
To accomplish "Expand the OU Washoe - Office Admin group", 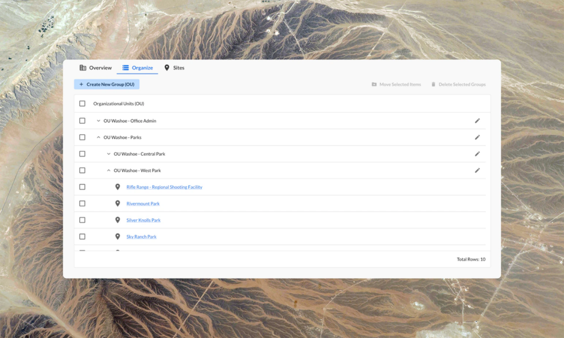I will [x=99, y=121].
